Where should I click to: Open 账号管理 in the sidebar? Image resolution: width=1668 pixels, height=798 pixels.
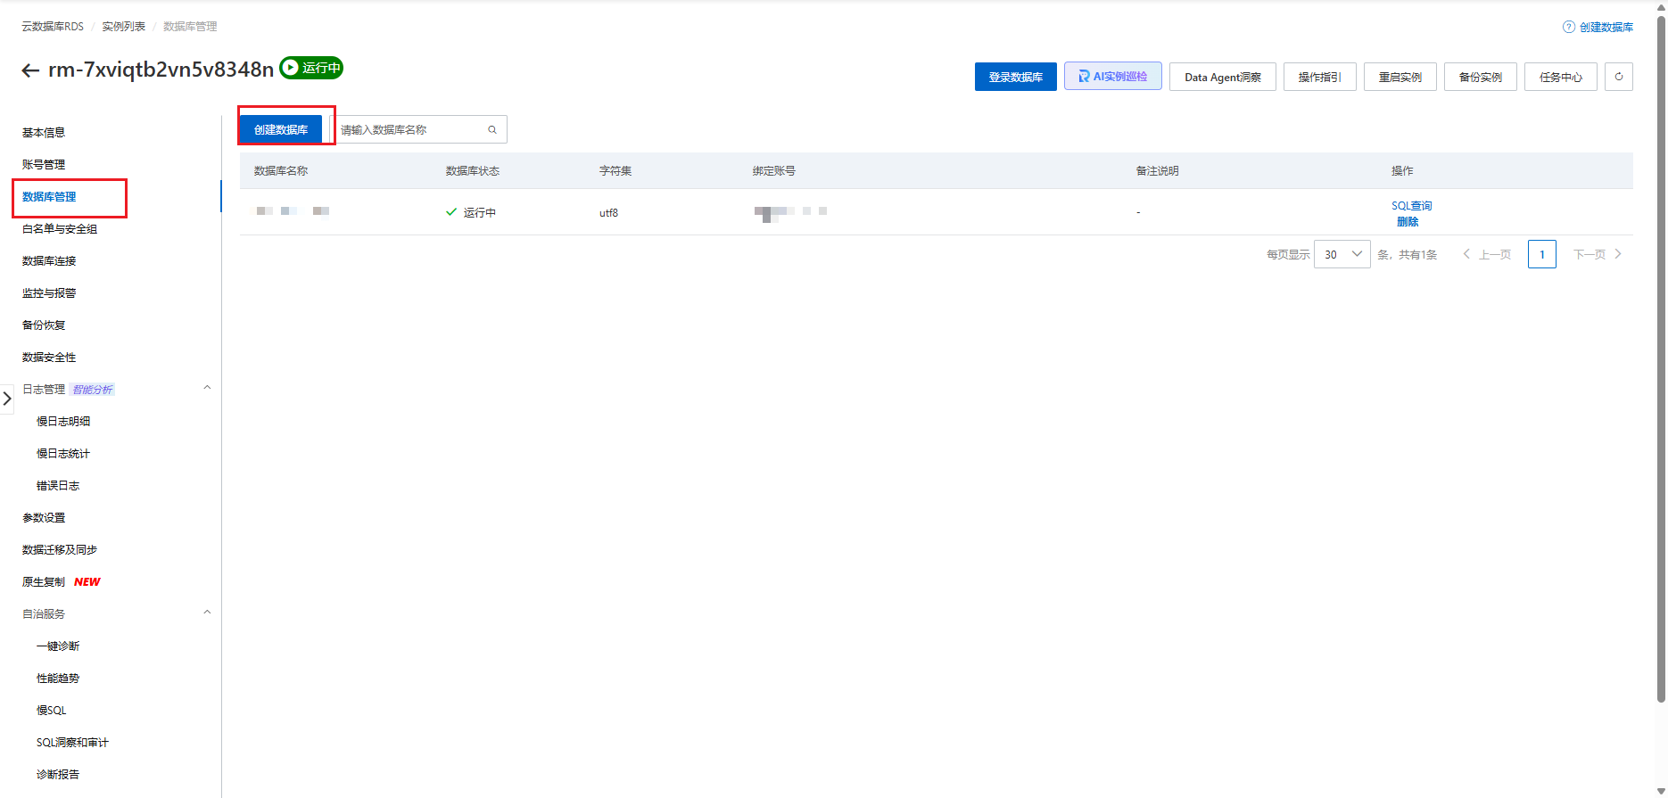click(x=44, y=165)
